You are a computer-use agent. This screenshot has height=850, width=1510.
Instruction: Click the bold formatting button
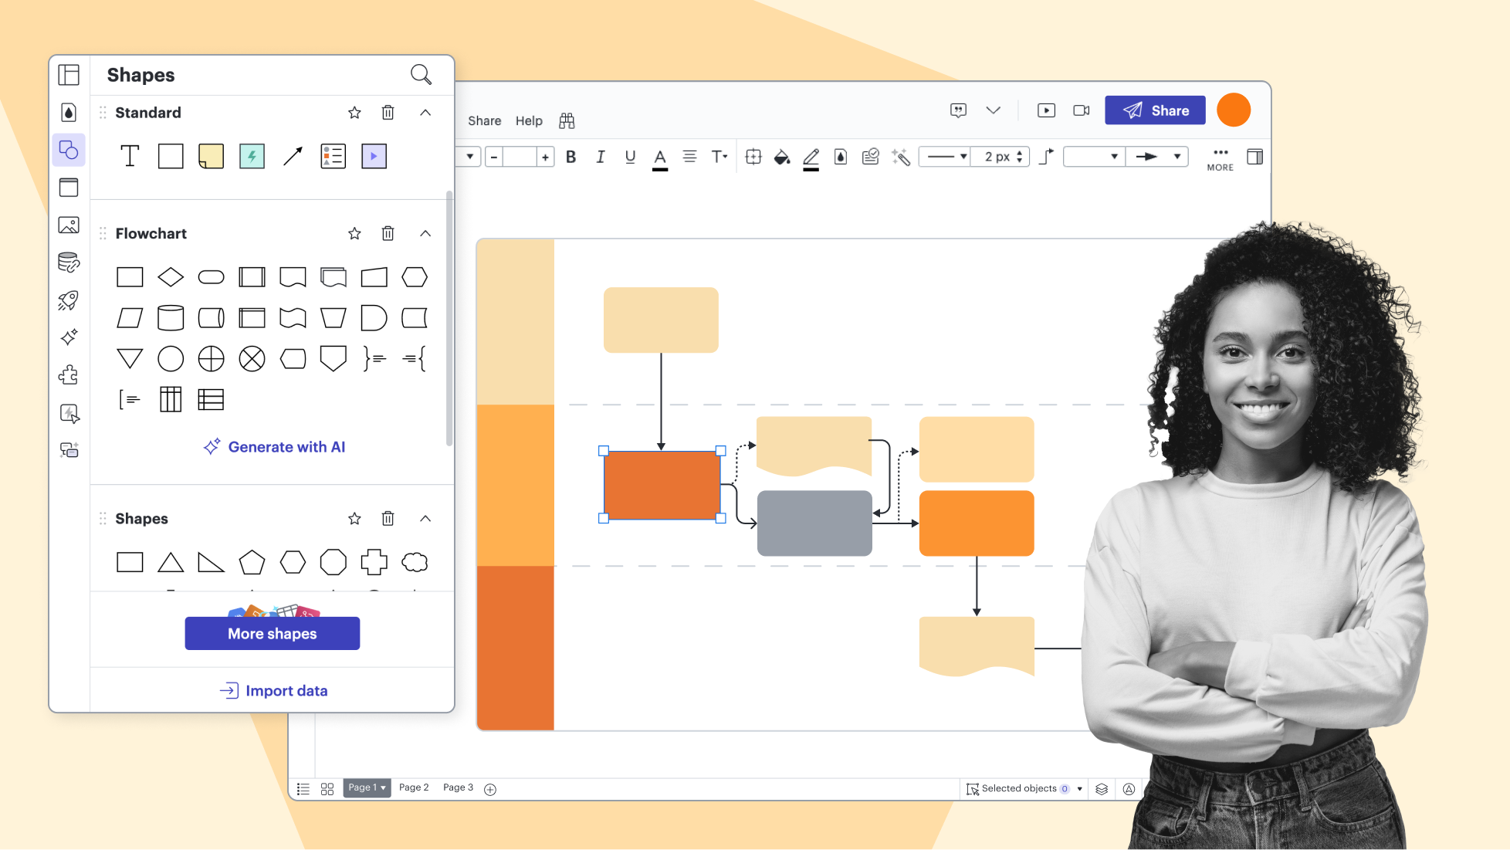(571, 157)
